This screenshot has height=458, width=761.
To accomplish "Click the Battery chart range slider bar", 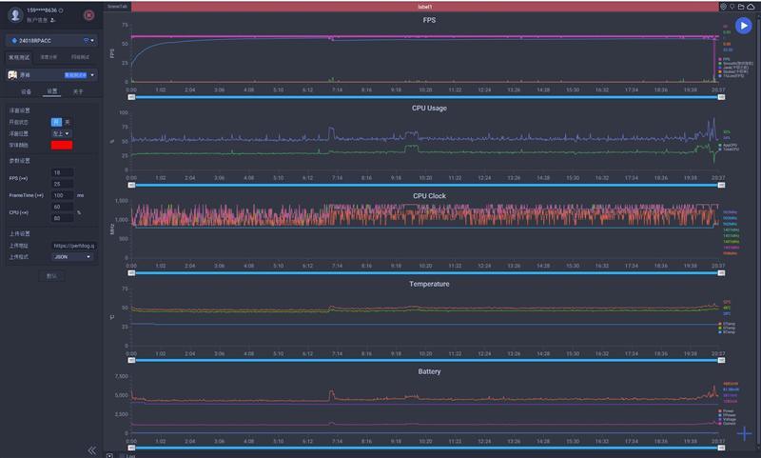I will [426, 448].
